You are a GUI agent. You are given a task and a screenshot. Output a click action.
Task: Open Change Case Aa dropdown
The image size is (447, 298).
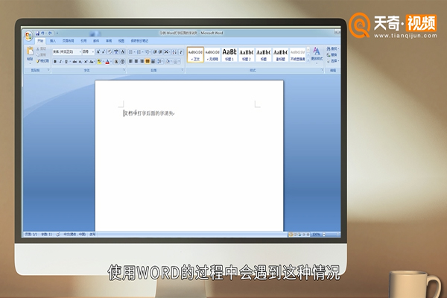coord(92,62)
